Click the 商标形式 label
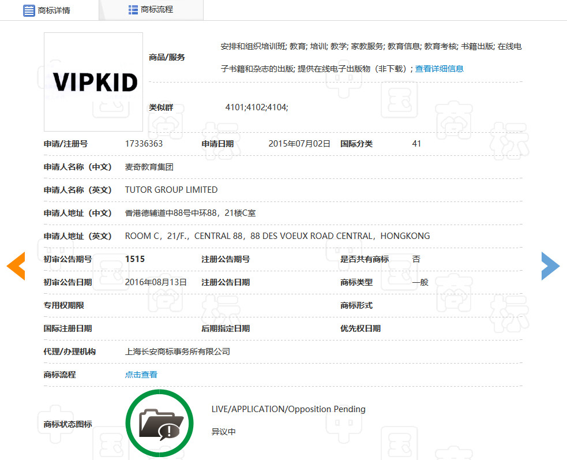This screenshot has height=460, width=567. point(356,305)
